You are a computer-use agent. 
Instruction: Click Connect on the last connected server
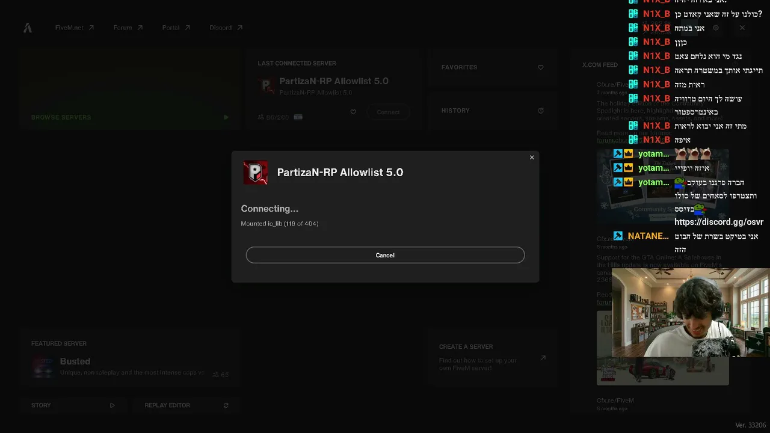tap(388, 112)
